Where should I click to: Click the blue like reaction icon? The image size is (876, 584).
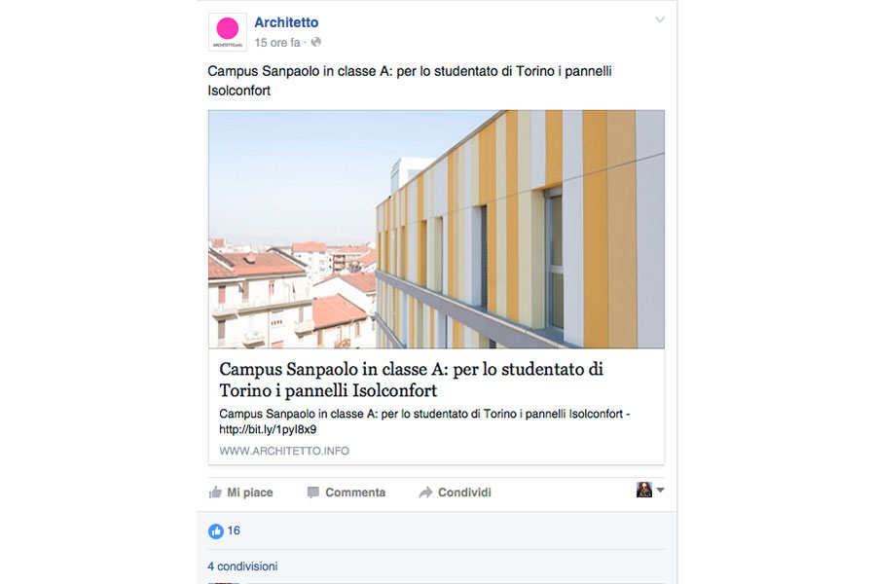(x=216, y=530)
